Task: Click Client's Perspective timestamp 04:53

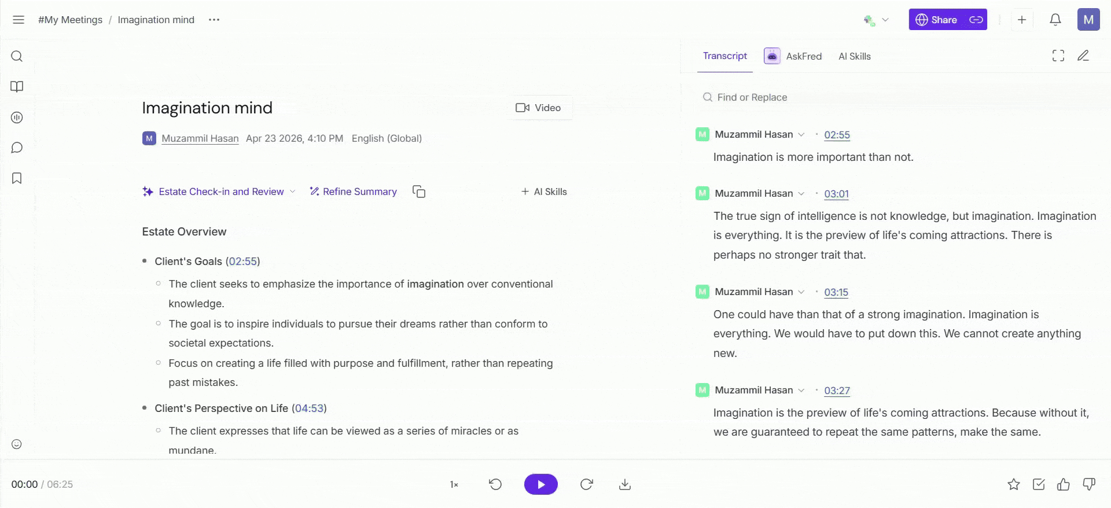Action: tap(309, 408)
